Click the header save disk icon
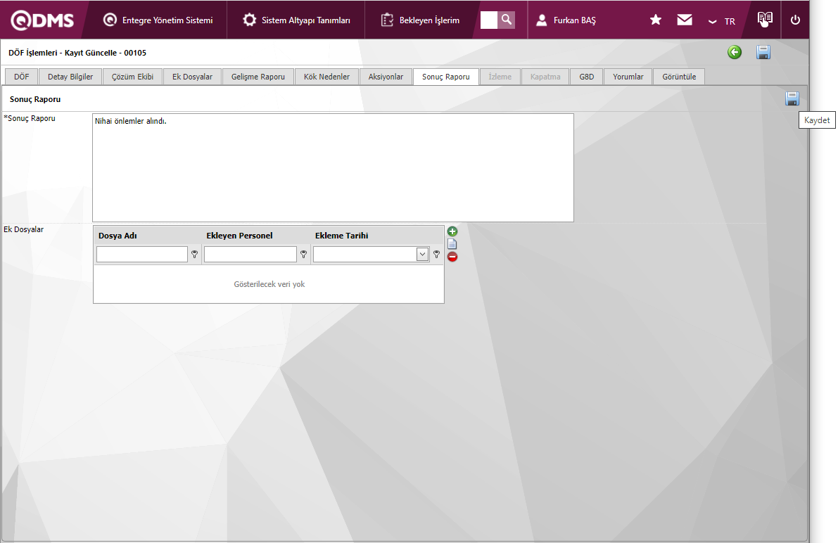The width and height of the screenshot is (838, 543). 763,52
